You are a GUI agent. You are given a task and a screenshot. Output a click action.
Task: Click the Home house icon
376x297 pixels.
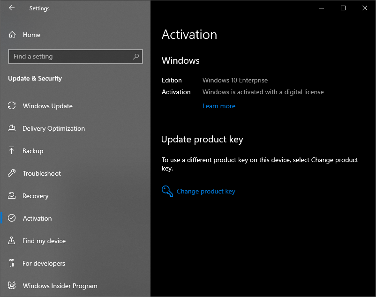[12, 35]
